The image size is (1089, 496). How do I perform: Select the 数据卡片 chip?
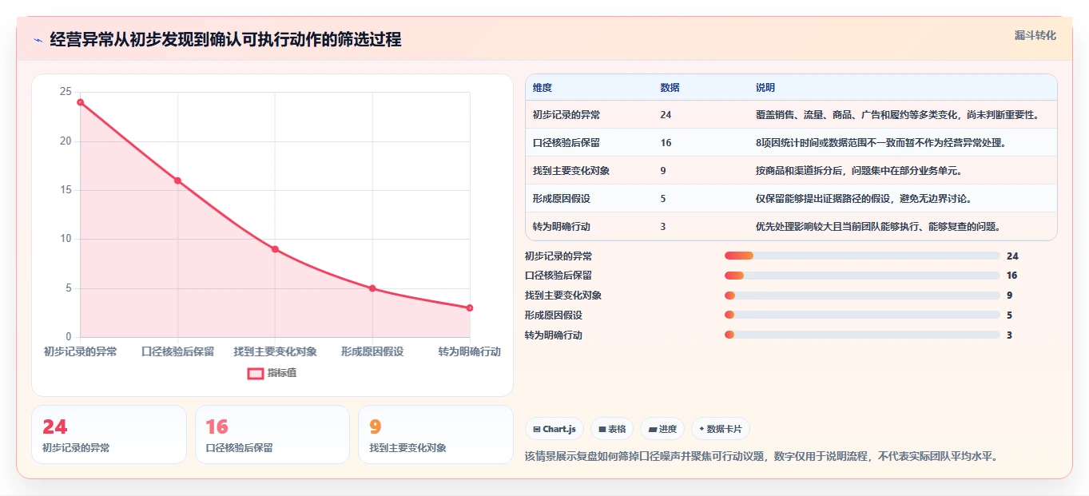pos(721,429)
